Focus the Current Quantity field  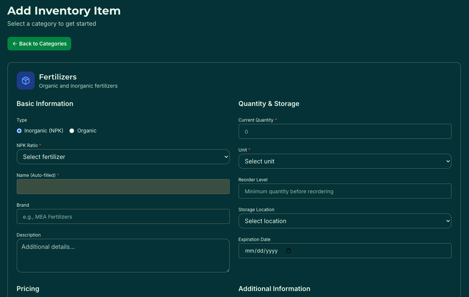(344, 131)
